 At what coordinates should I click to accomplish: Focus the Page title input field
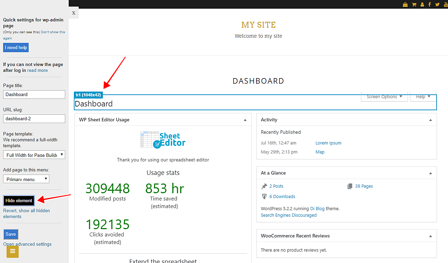34,94
